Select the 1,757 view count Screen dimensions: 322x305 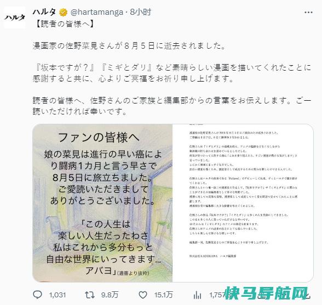coord(218,295)
